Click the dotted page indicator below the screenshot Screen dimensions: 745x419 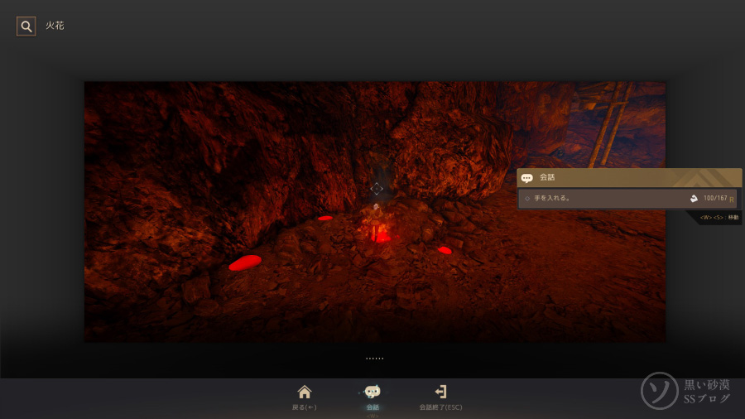click(375, 359)
